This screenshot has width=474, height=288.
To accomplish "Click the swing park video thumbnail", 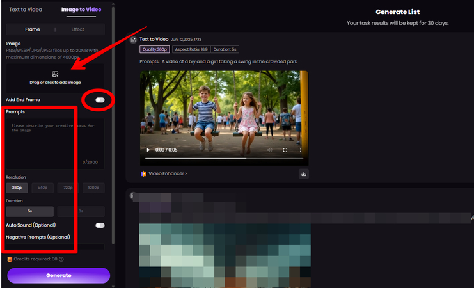I will tap(224, 118).
